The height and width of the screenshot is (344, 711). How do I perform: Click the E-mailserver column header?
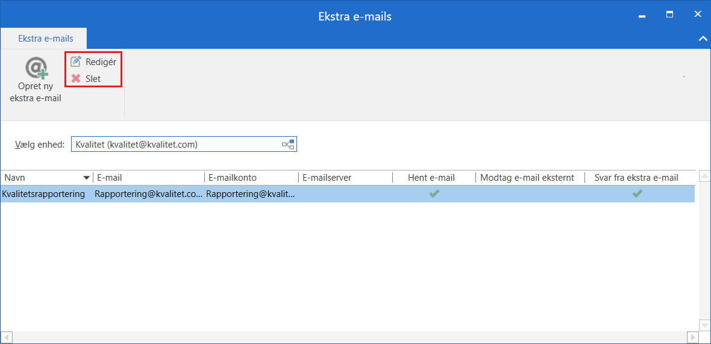[x=345, y=178]
